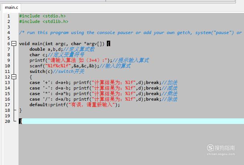Click line number 1 in the gutter
This screenshot has height=165, width=244.
pos(9,16)
